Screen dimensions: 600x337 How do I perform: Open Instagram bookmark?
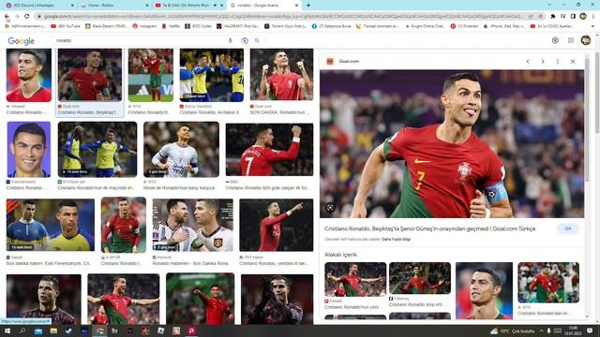(x=144, y=26)
